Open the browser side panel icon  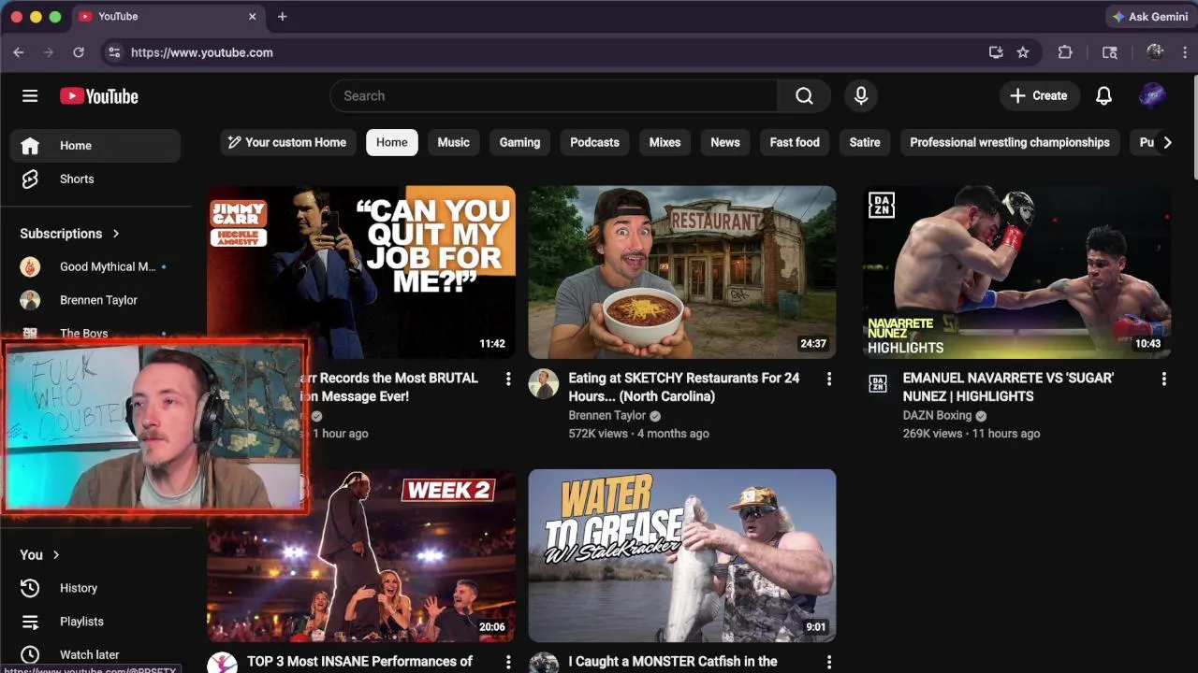point(1110,52)
